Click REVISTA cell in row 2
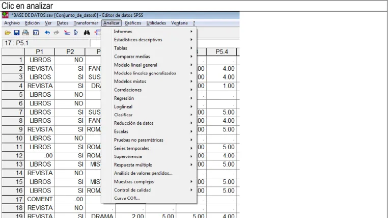 click(39, 69)
